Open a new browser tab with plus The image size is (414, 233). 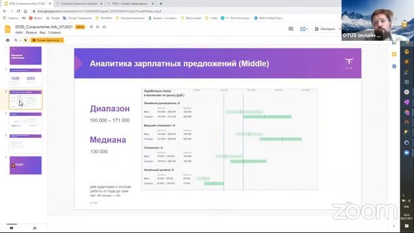161,4
